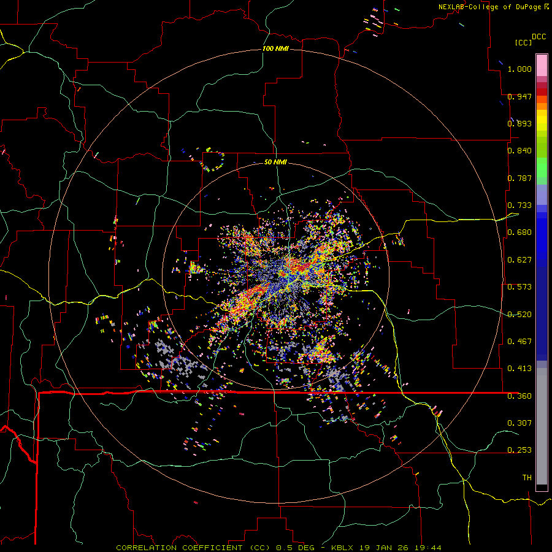Image resolution: width=552 pixels, height=552 pixels.
Task: Click the 0.413 scale value
Action: tap(519, 369)
